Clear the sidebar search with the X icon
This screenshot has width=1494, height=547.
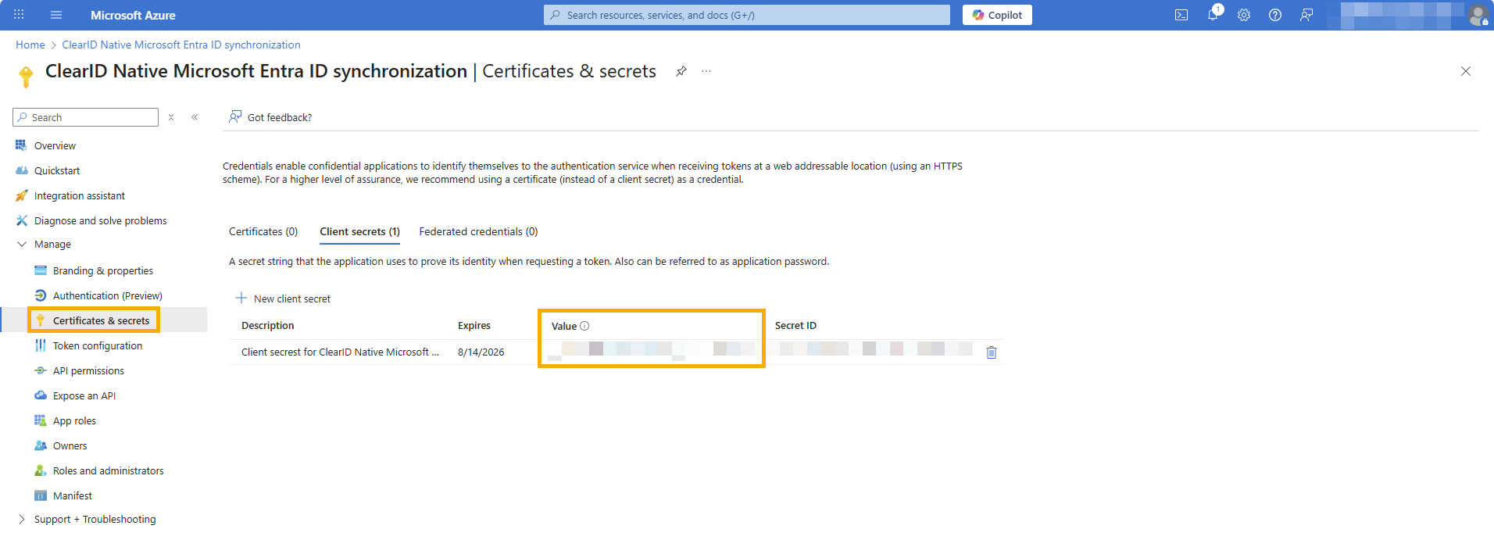(x=171, y=117)
